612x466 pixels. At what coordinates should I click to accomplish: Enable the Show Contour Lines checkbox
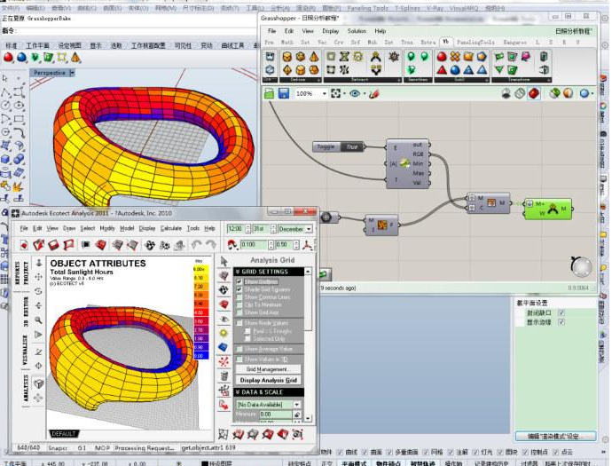[239, 297]
